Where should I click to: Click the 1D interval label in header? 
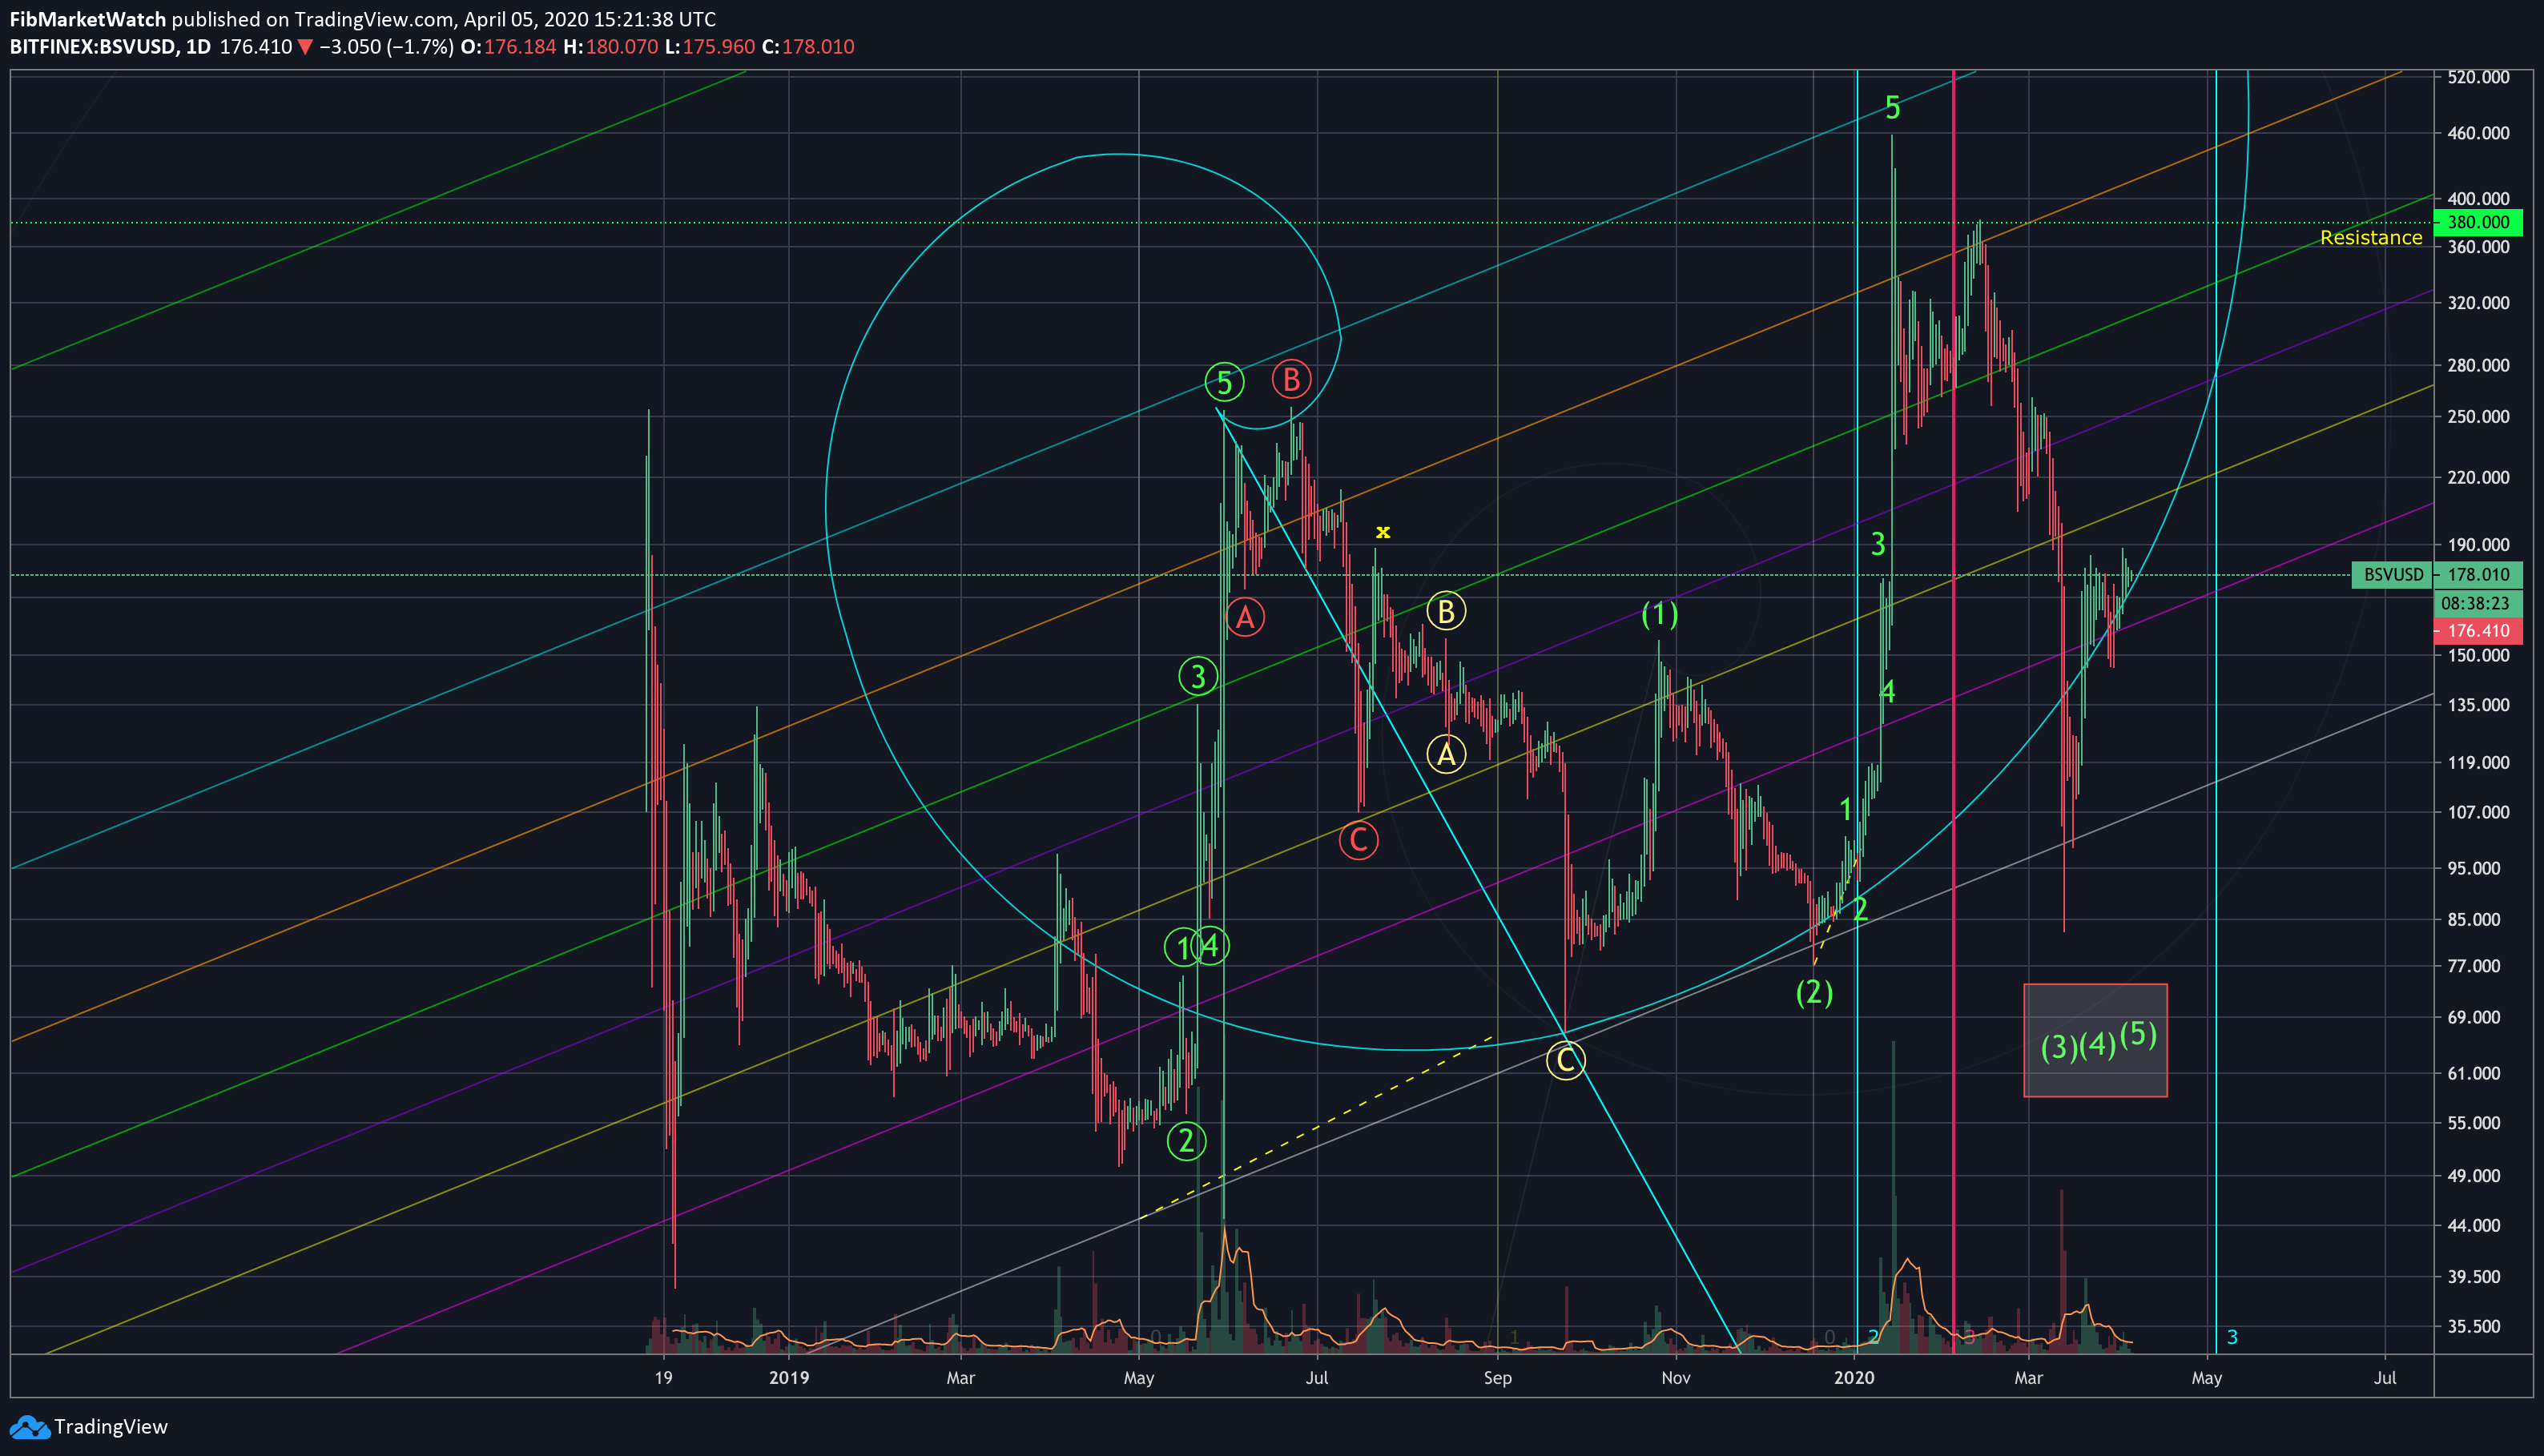(x=198, y=47)
